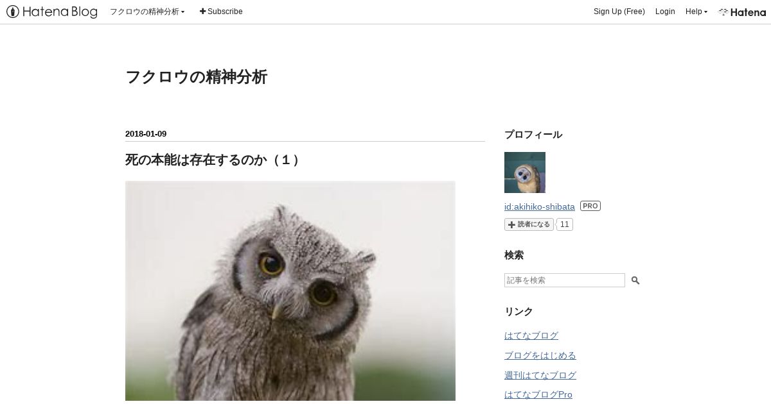Image resolution: width=771 pixels, height=404 pixels.
Task: Click the Login menu item
Action: tap(665, 12)
